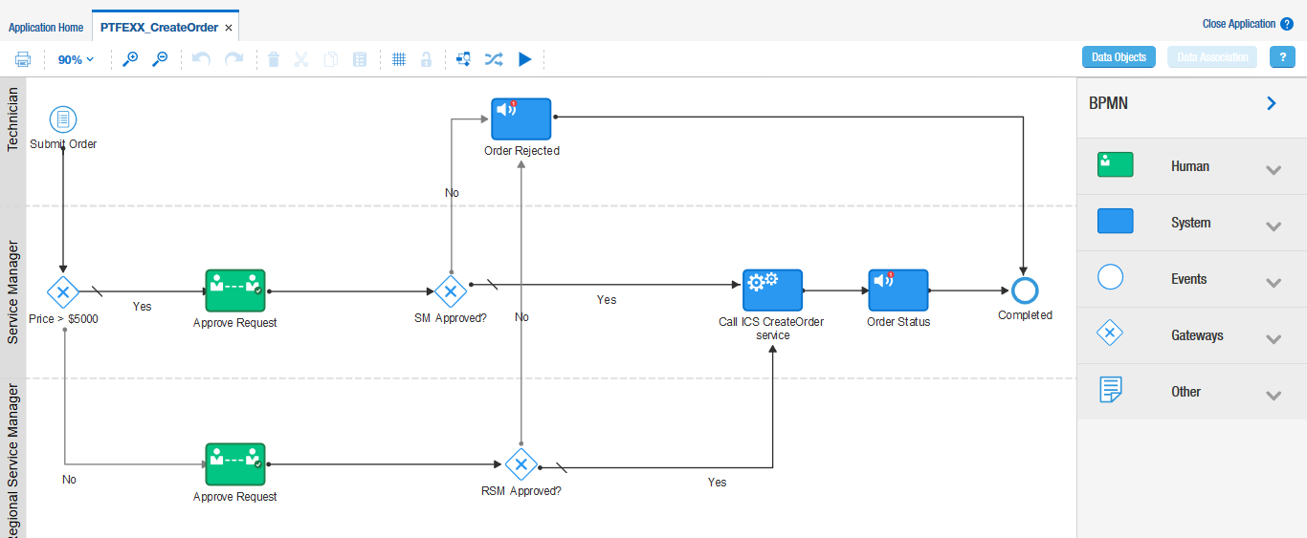The height and width of the screenshot is (538, 1307).
Task: Select the Order Status notification task
Action: pyautogui.click(x=898, y=291)
